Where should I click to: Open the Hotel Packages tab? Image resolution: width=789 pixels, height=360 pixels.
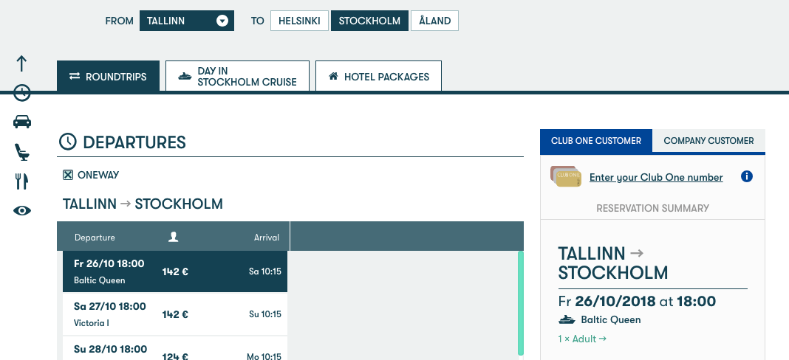coord(378,77)
